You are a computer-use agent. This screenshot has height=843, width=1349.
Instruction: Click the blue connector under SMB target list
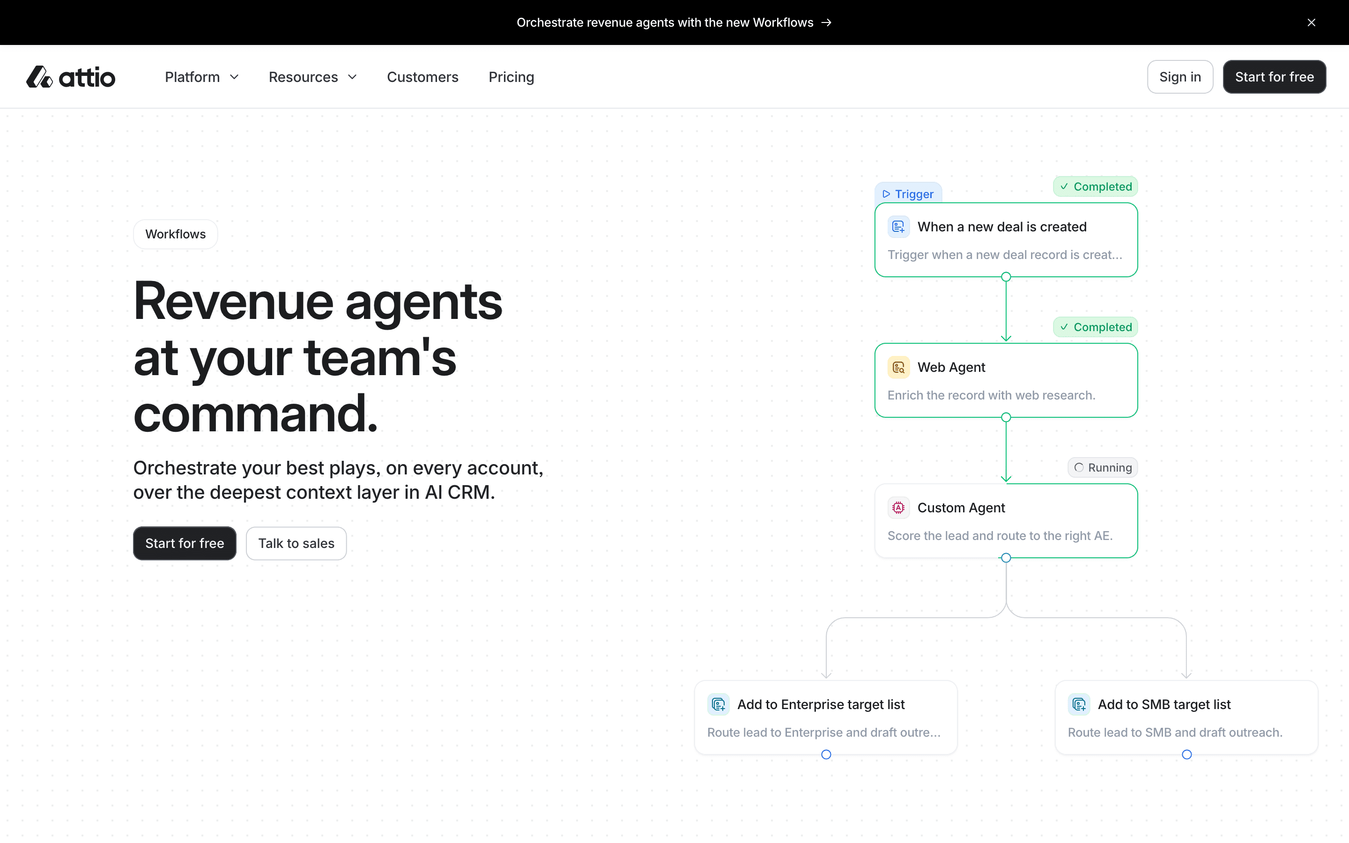coord(1187,754)
